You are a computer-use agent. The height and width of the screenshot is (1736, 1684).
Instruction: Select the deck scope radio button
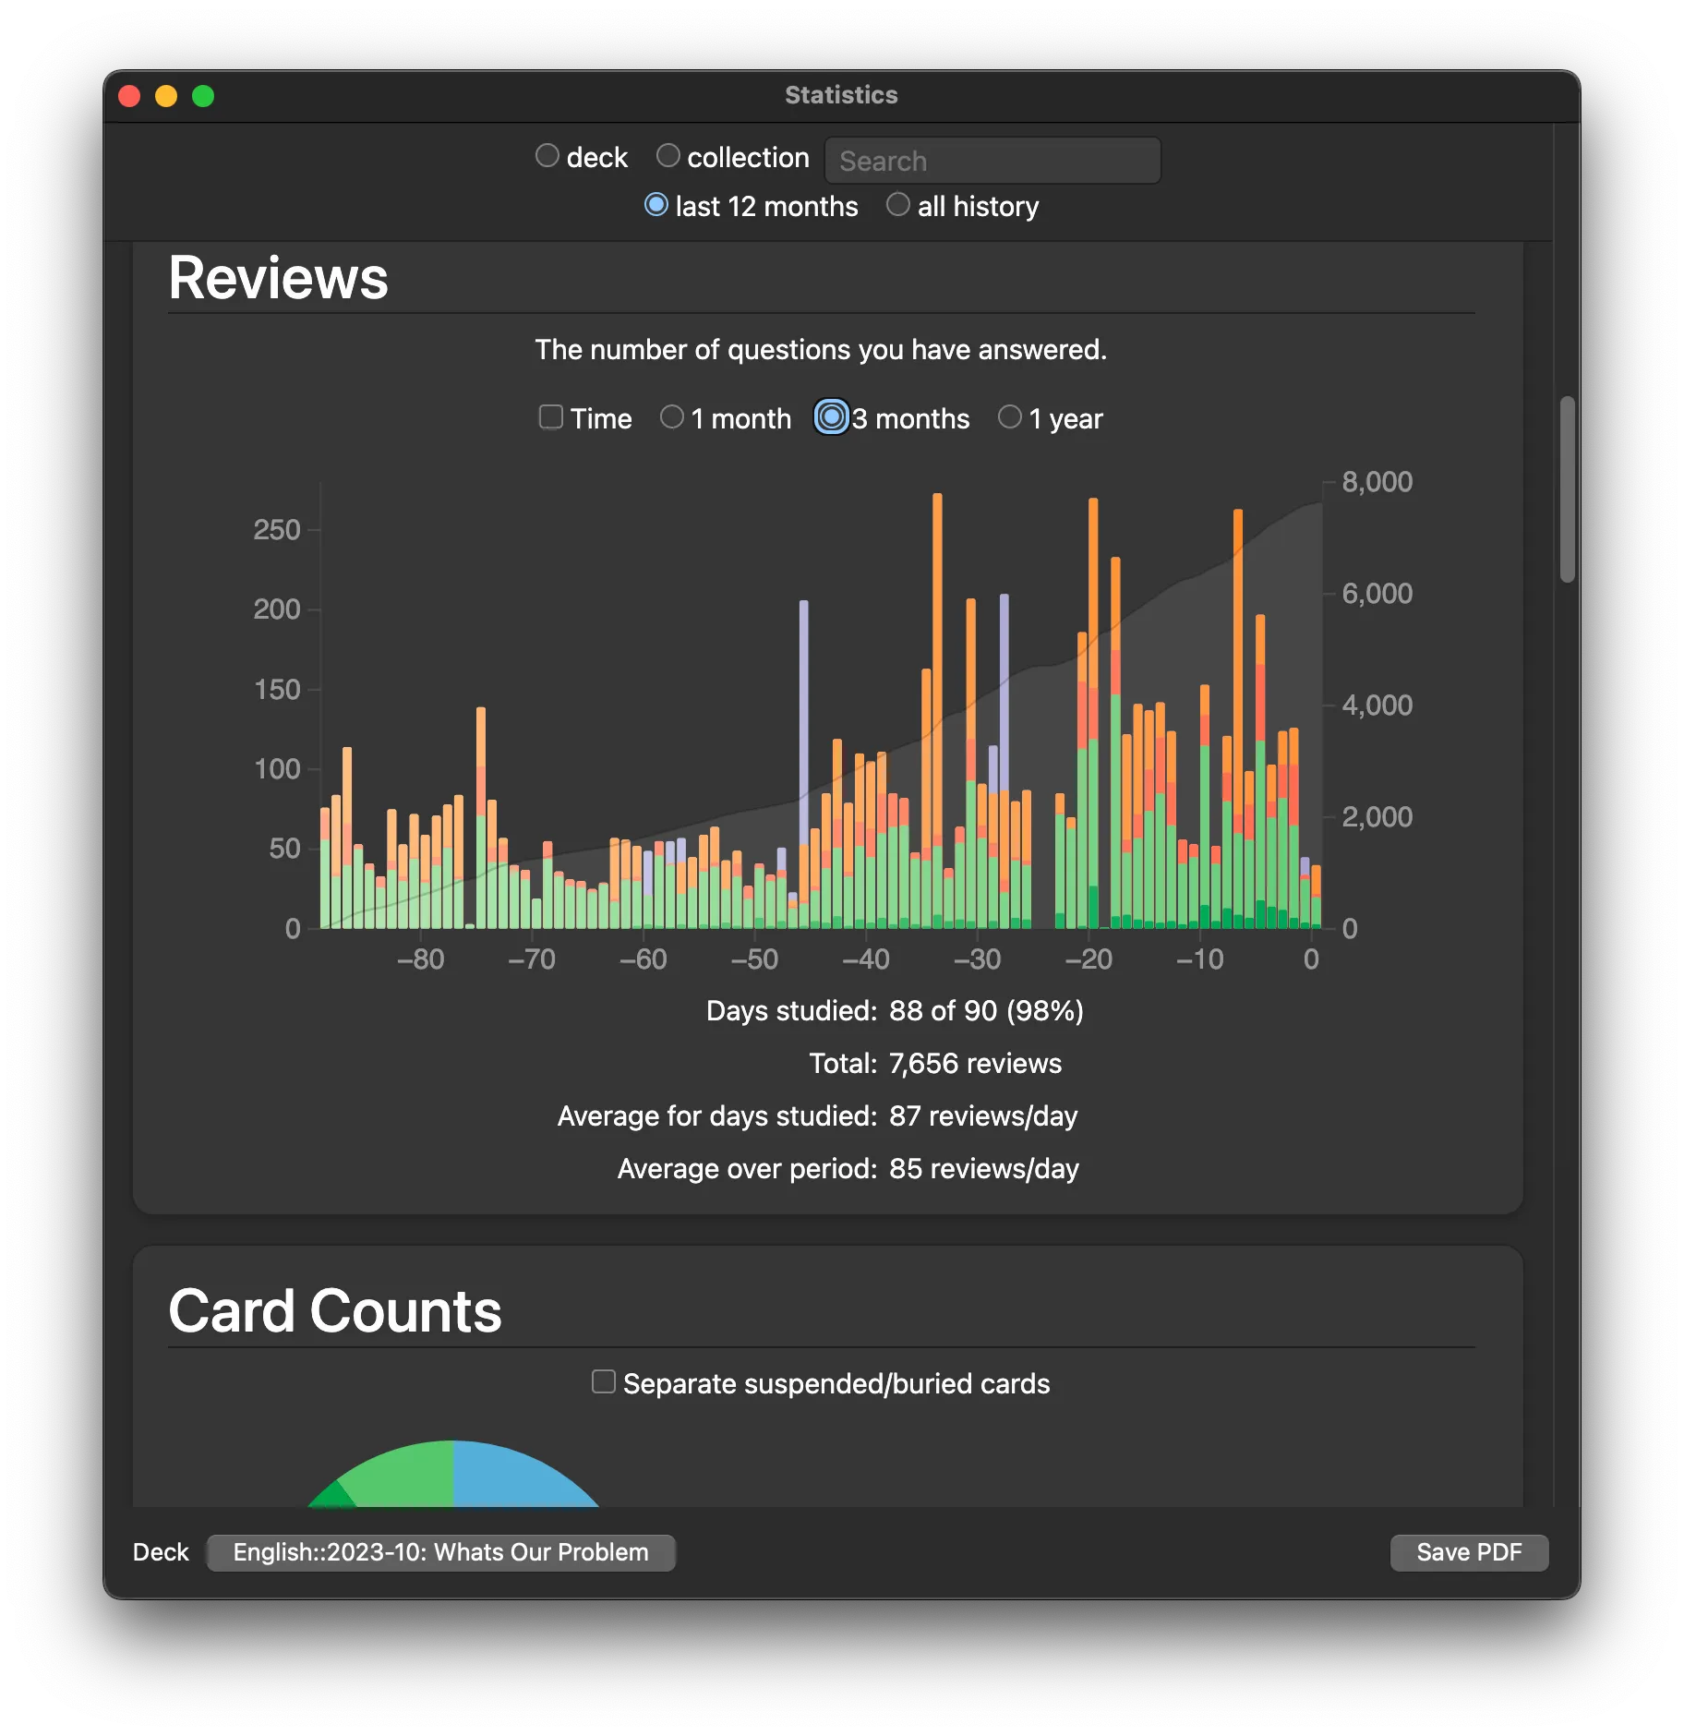[547, 156]
